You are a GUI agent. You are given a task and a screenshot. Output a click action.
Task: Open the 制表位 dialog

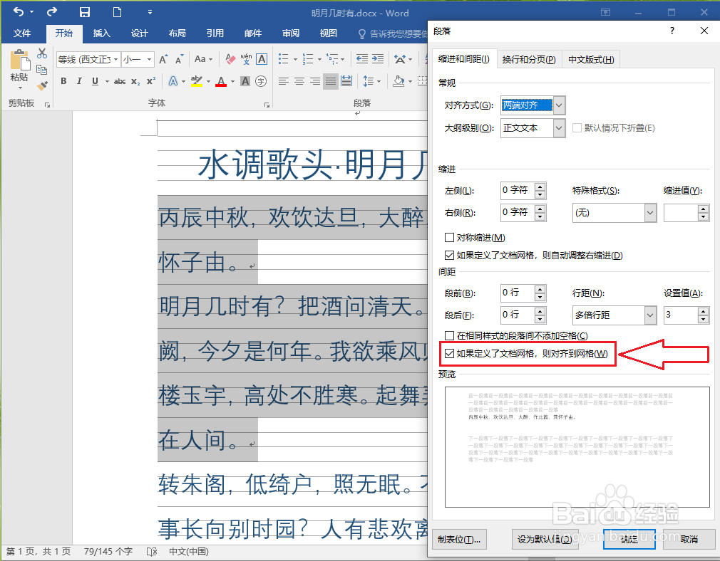(x=459, y=540)
